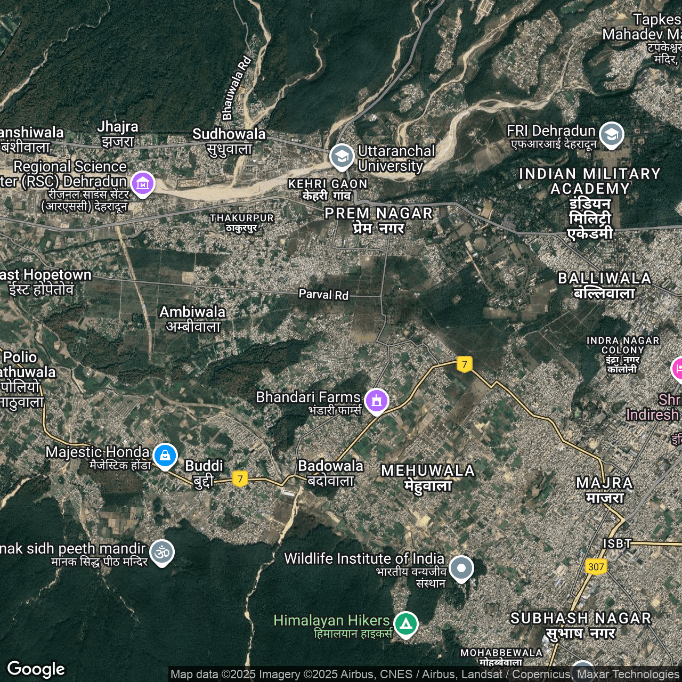This screenshot has width=682, height=682.
Task: Click the ISBT label on the map
Action: click(x=616, y=543)
